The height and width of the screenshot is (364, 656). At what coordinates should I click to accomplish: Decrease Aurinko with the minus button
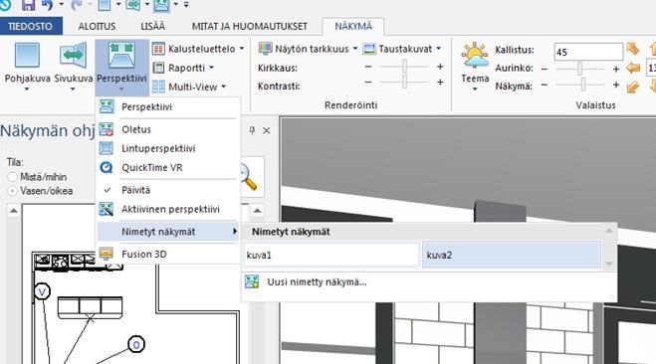coord(545,69)
